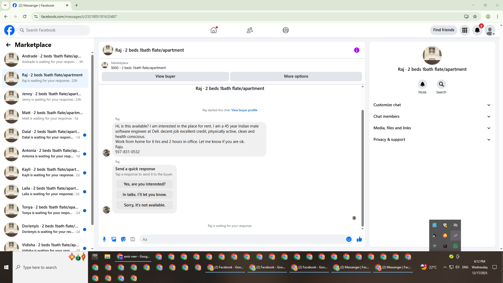Choose a sticker icon

tap(123, 239)
